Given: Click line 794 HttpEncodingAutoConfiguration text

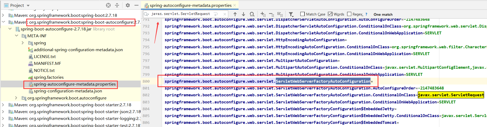Looking at the screenshot, I should 310,40.
